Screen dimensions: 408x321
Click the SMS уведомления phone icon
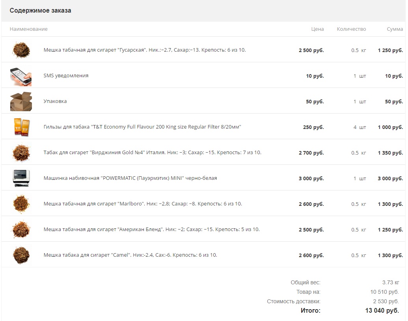(20, 76)
